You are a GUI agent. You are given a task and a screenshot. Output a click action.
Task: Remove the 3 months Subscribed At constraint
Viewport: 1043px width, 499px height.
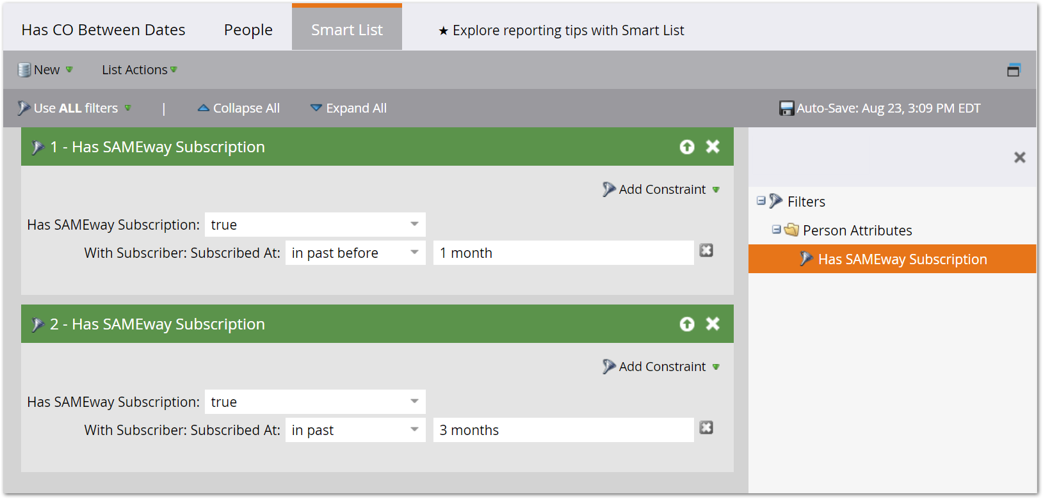[706, 427]
